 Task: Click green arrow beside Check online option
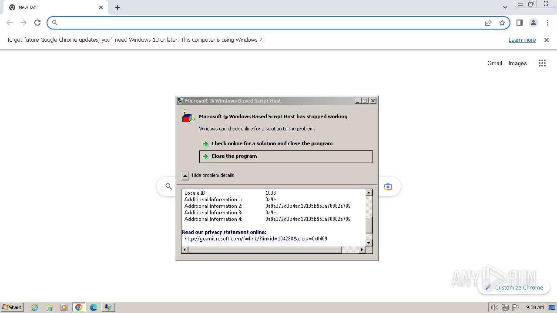pyautogui.click(x=205, y=143)
